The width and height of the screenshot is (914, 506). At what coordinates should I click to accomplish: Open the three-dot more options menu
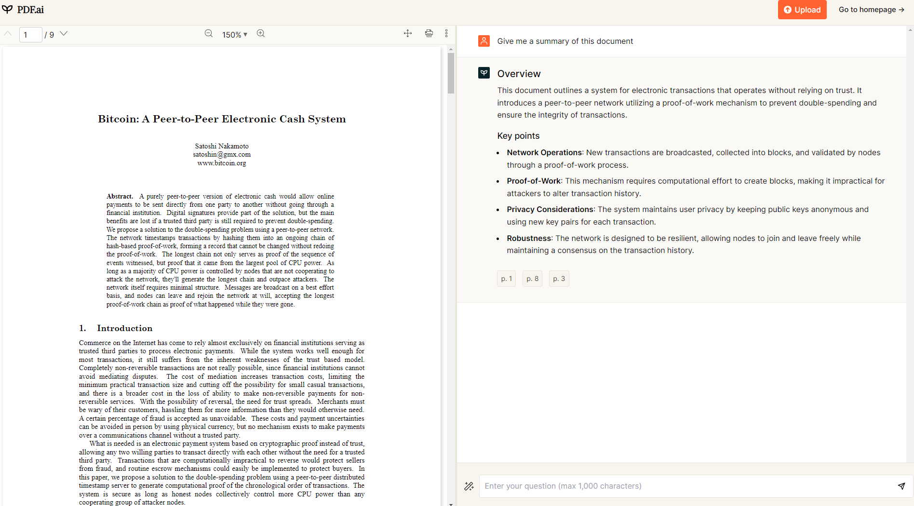tap(447, 33)
